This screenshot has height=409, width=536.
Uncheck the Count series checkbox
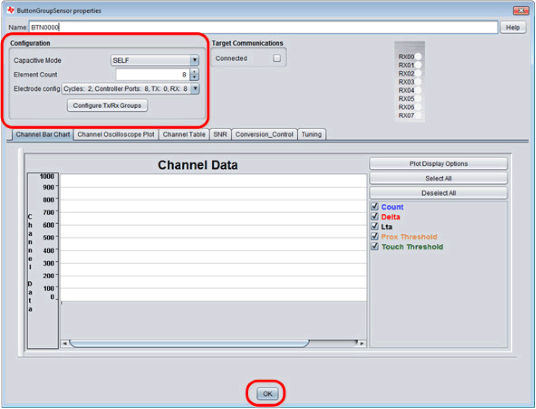(x=374, y=207)
